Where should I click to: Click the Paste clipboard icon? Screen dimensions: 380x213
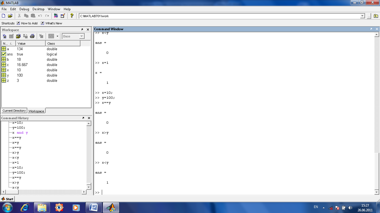pos(33,16)
